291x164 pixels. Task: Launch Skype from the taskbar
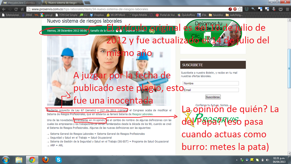click(x=59, y=159)
